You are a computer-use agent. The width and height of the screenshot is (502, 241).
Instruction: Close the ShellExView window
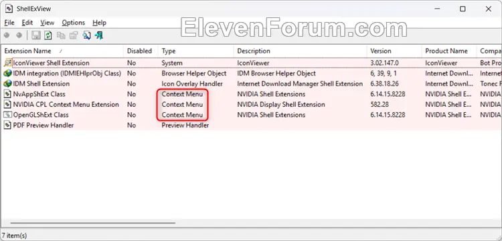click(x=489, y=9)
